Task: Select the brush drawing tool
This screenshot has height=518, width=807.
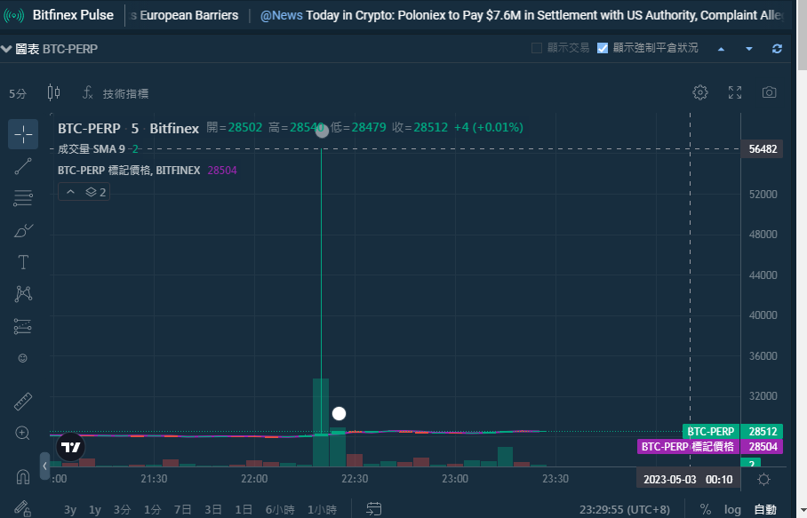Action: click(x=23, y=230)
